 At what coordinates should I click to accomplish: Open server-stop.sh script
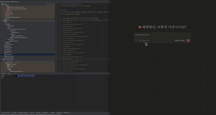coord(9,56)
